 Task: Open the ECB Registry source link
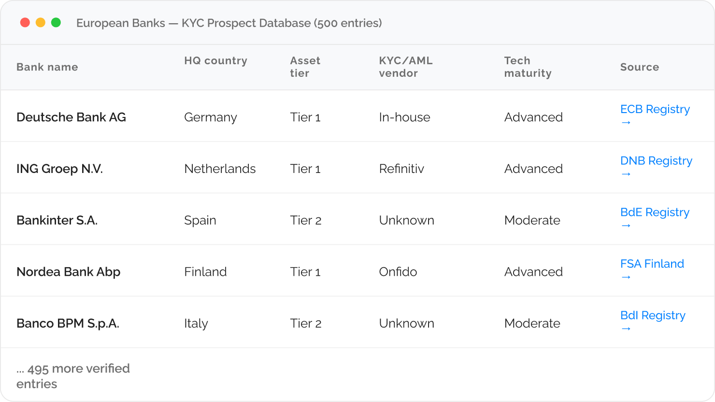tap(655, 110)
